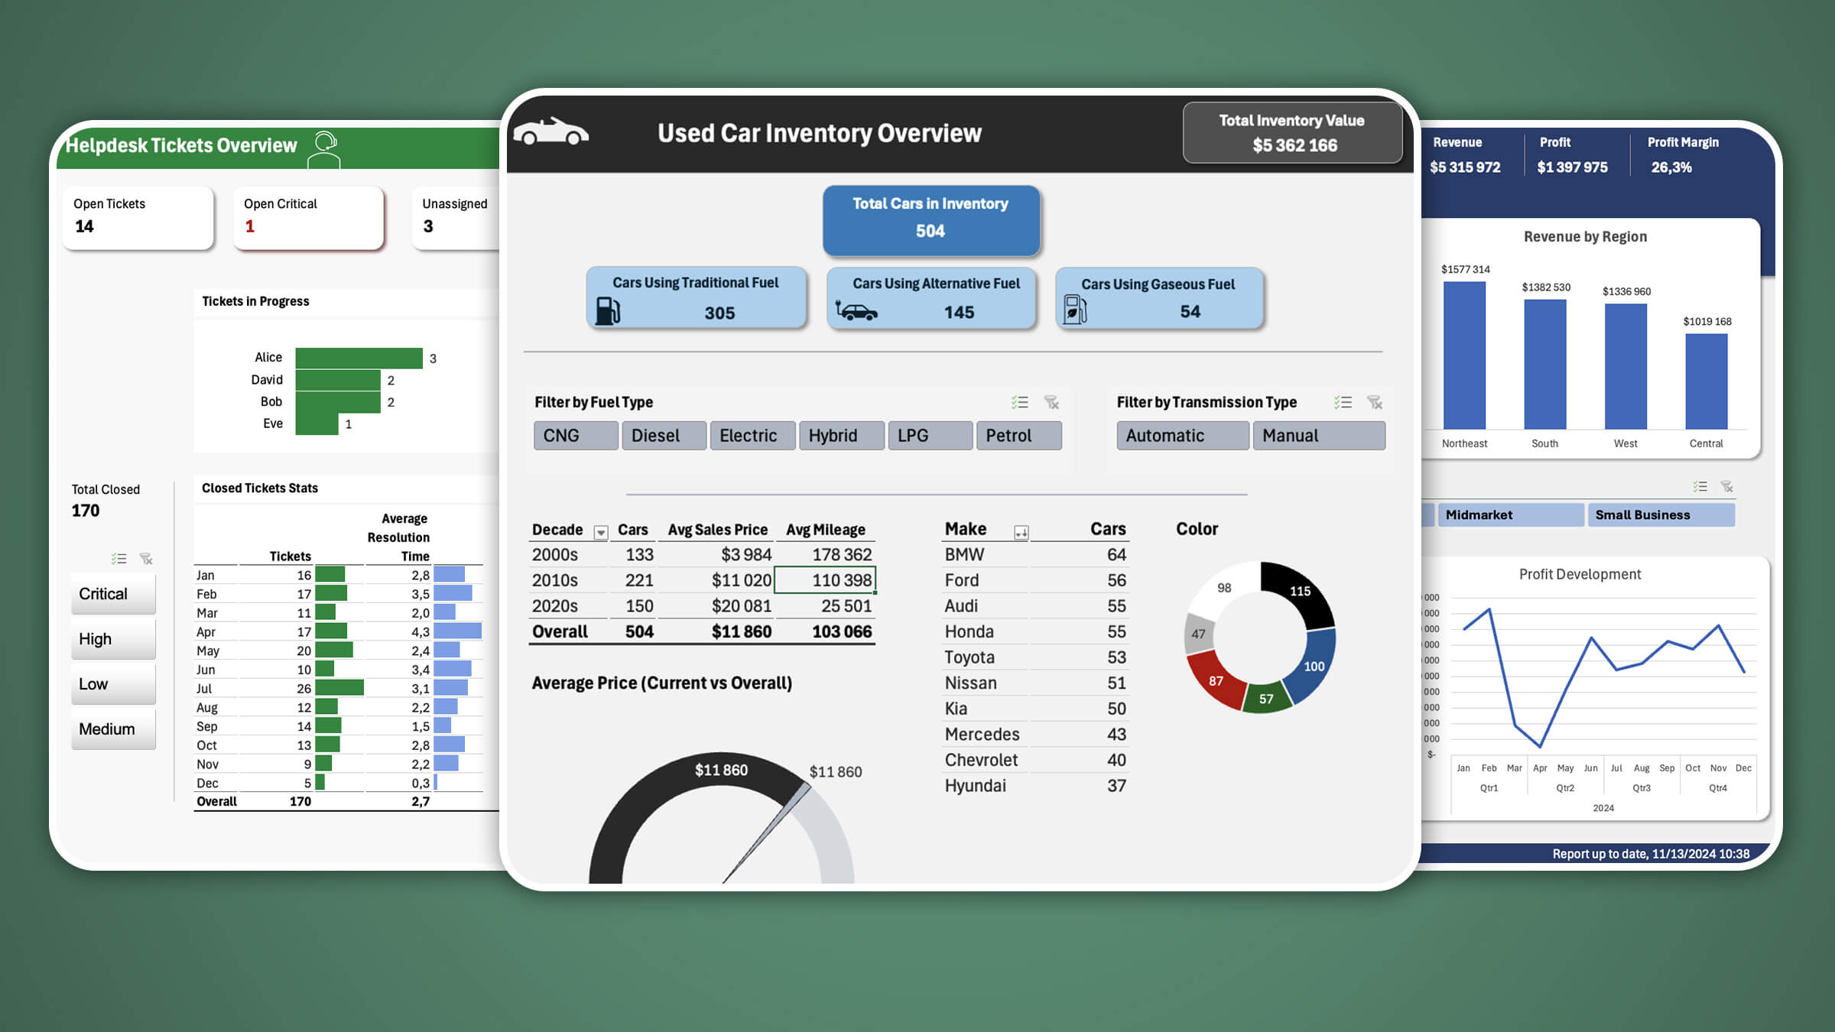Select the Small Business segment
1835x1032 pixels.
pyautogui.click(x=1660, y=515)
